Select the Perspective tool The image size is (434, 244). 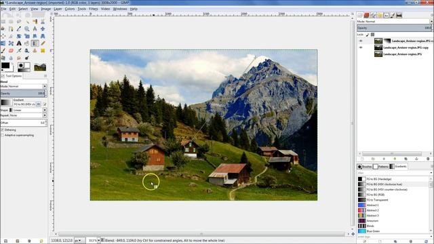point(43,36)
